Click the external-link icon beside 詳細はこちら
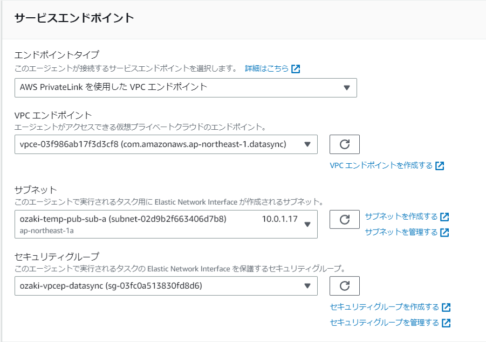This screenshot has width=486, height=342. [296, 69]
